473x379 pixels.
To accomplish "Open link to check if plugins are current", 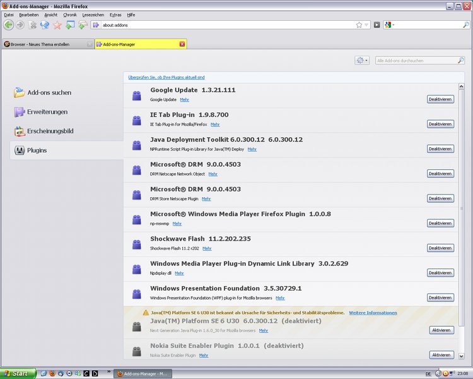I will pyautogui.click(x=166, y=77).
